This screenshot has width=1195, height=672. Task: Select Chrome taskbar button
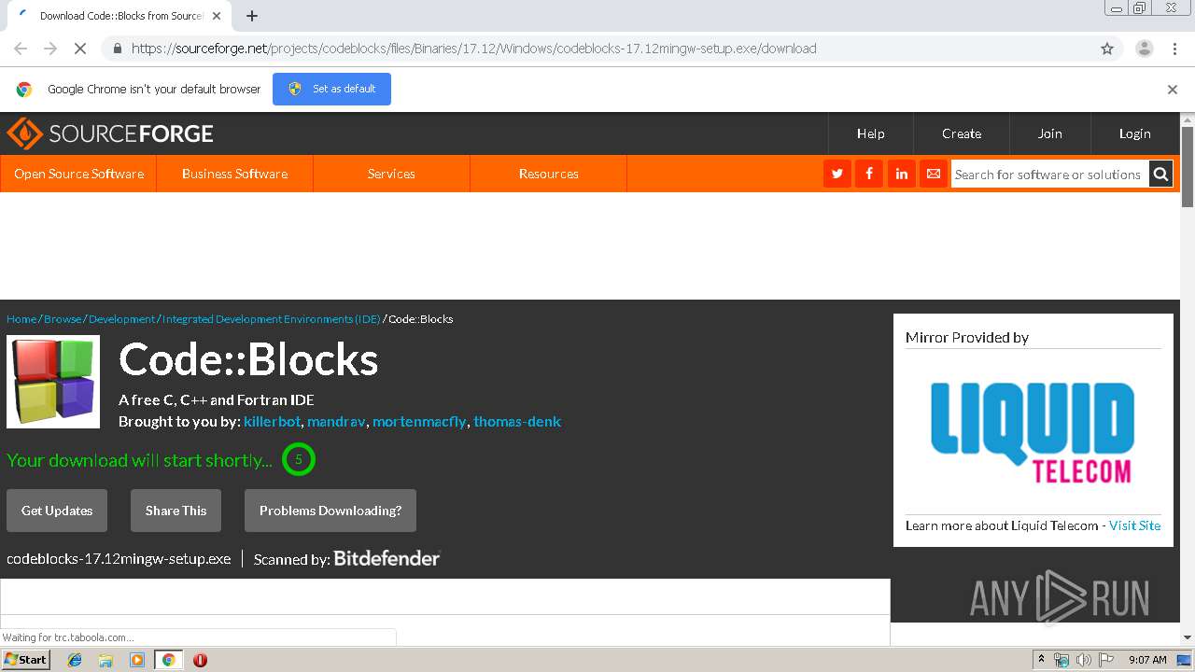[x=168, y=660]
